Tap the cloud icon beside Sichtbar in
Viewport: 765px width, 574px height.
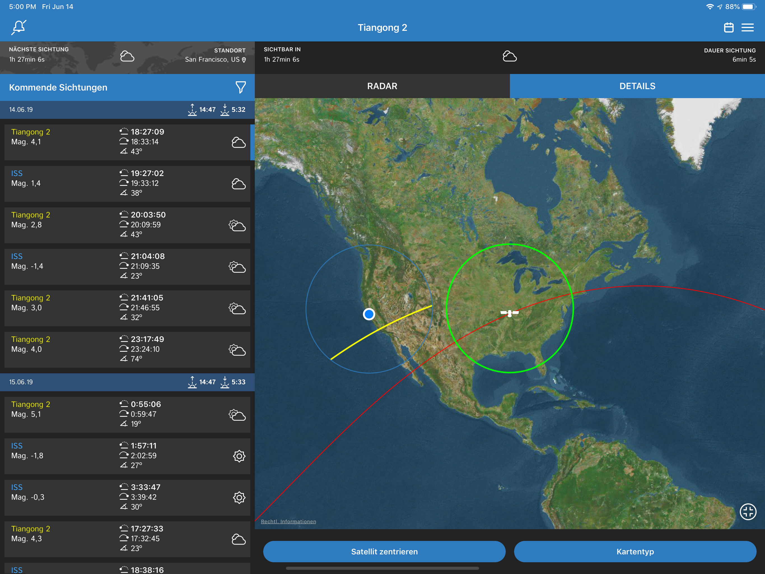coord(509,56)
